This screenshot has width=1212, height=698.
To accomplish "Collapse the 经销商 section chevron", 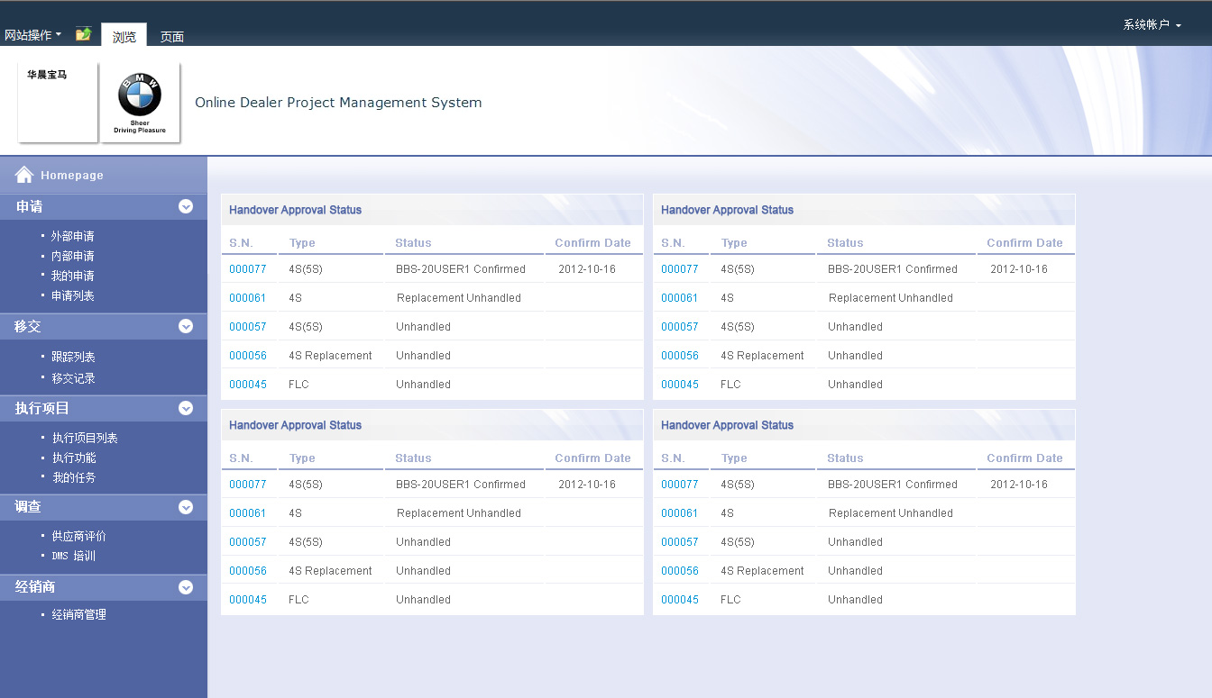I will point(186,587).
